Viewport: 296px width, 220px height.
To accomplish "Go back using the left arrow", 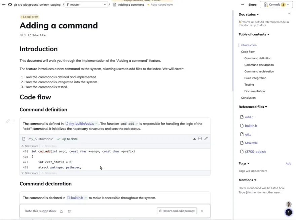I will tap(4, 4).
